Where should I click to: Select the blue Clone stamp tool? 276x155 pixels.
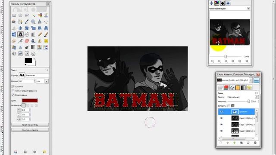(x=33, y=41)
